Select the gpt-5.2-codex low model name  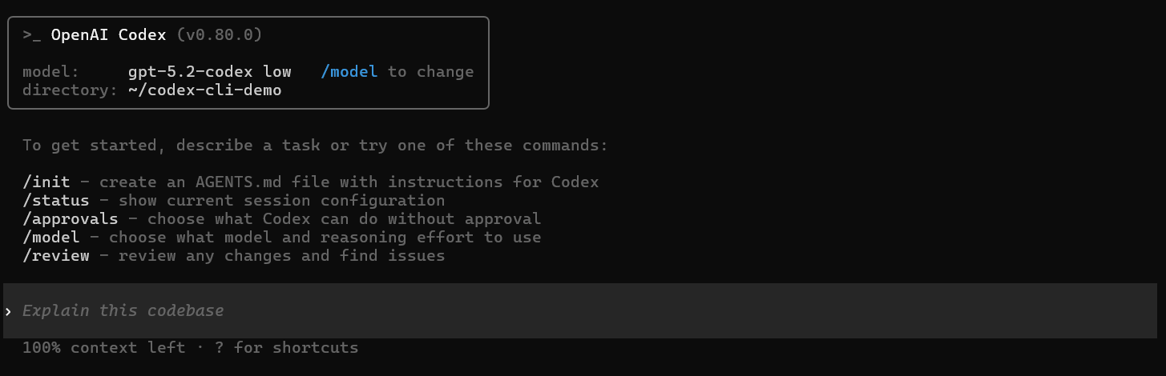[209, 72]
